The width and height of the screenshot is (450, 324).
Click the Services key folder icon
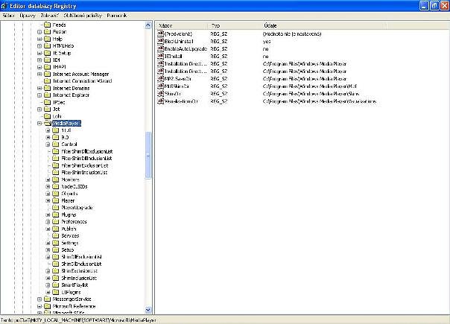point(56,235)
